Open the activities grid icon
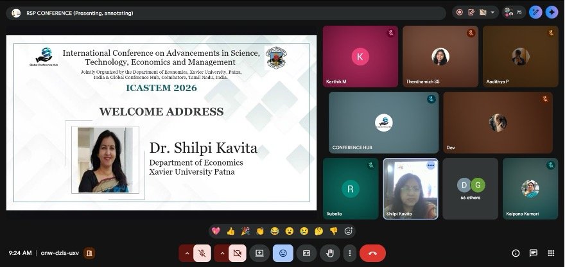Screen dimensions: 565x267 click(551, 254)
